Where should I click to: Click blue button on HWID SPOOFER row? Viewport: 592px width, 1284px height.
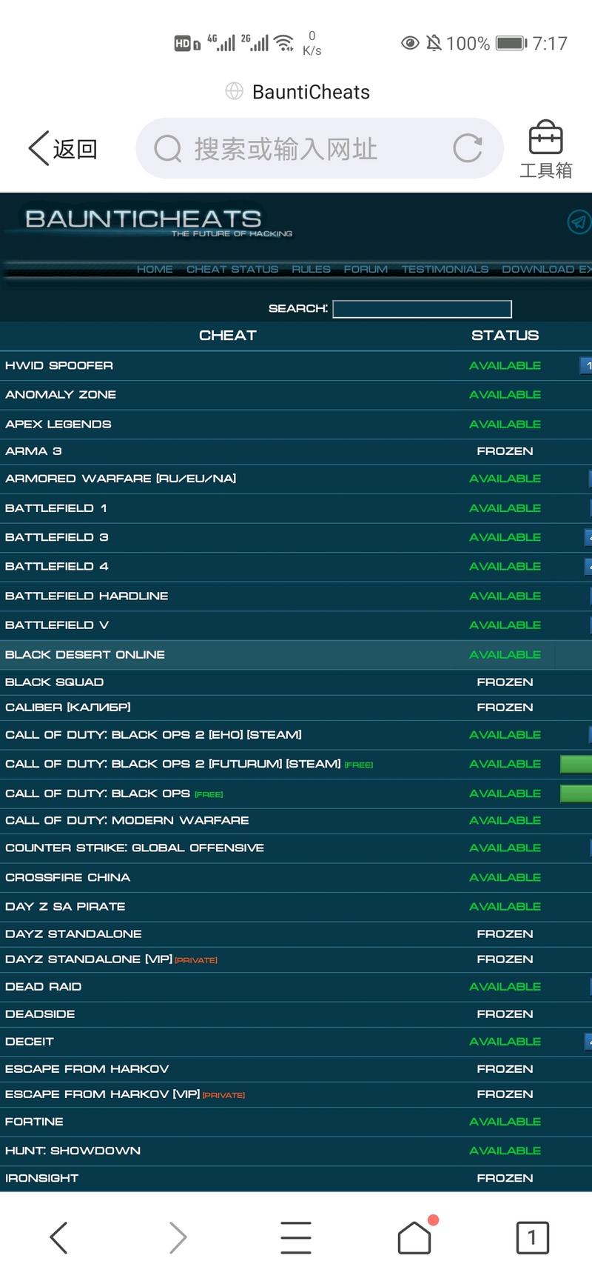point(585,365)
